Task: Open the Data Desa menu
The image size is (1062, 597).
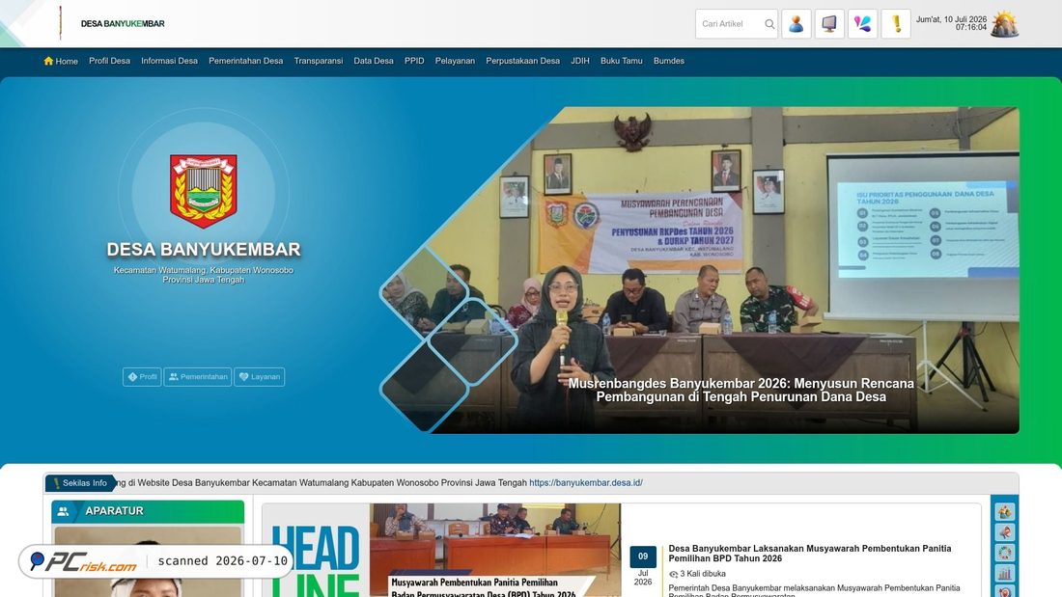Action: click(374, 61)
